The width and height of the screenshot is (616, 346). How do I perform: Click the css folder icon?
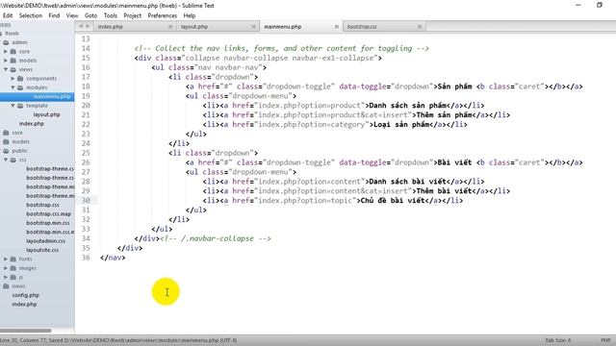[x=13, y=160]
